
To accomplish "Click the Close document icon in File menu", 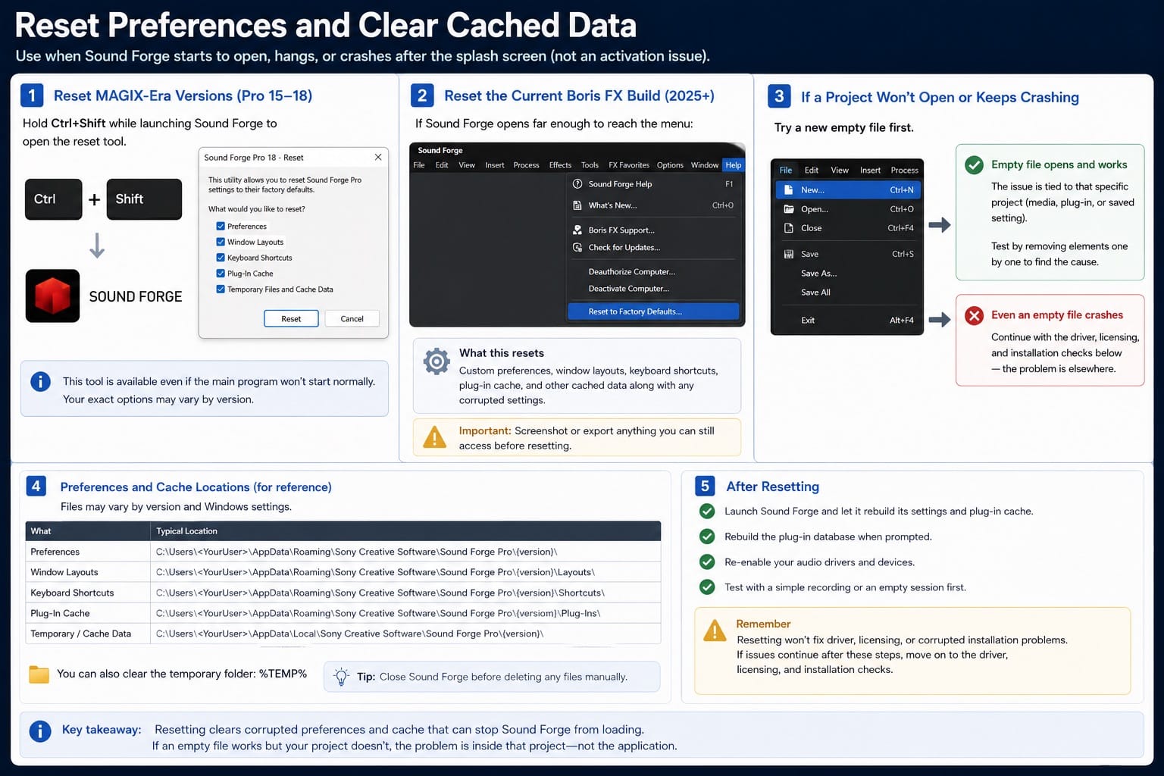I will pos(788,227).
